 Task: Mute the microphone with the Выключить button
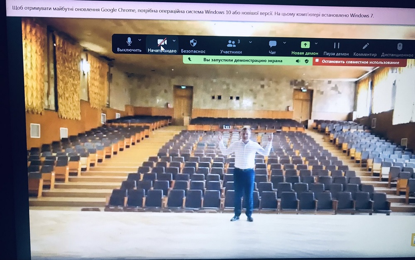[129, 45]
